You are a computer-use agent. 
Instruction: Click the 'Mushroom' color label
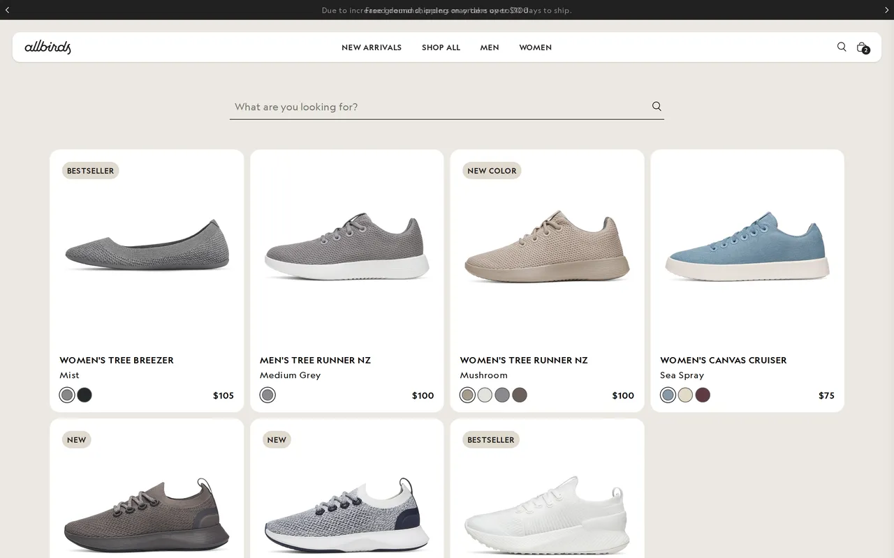pos(483,375)
